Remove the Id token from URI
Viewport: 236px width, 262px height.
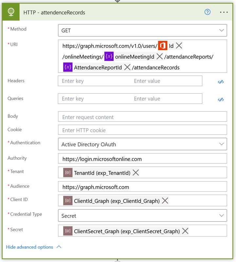pyautogui.click(x=179, y=46)
